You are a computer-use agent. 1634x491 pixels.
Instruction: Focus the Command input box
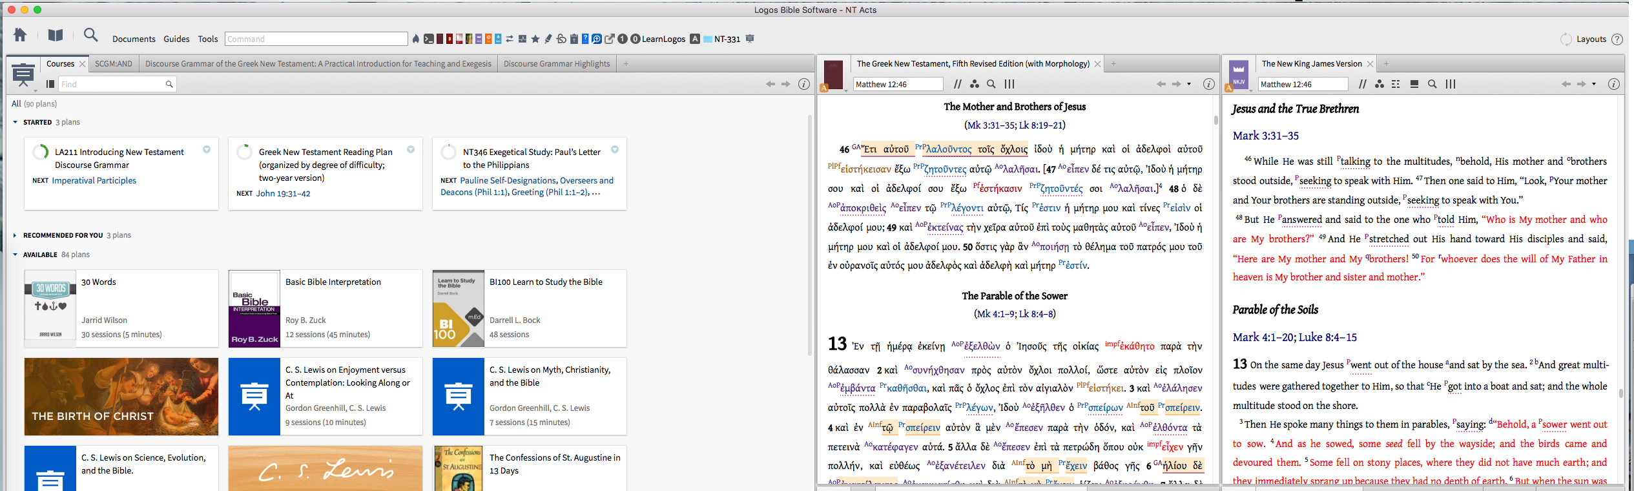click(316, 39)
